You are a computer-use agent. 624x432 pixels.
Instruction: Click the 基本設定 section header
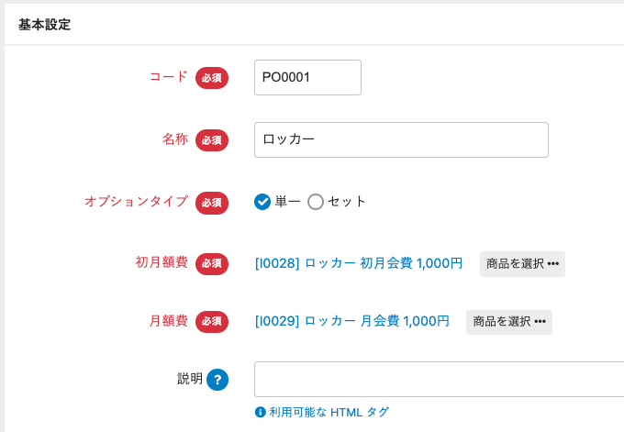click(45, 25)
